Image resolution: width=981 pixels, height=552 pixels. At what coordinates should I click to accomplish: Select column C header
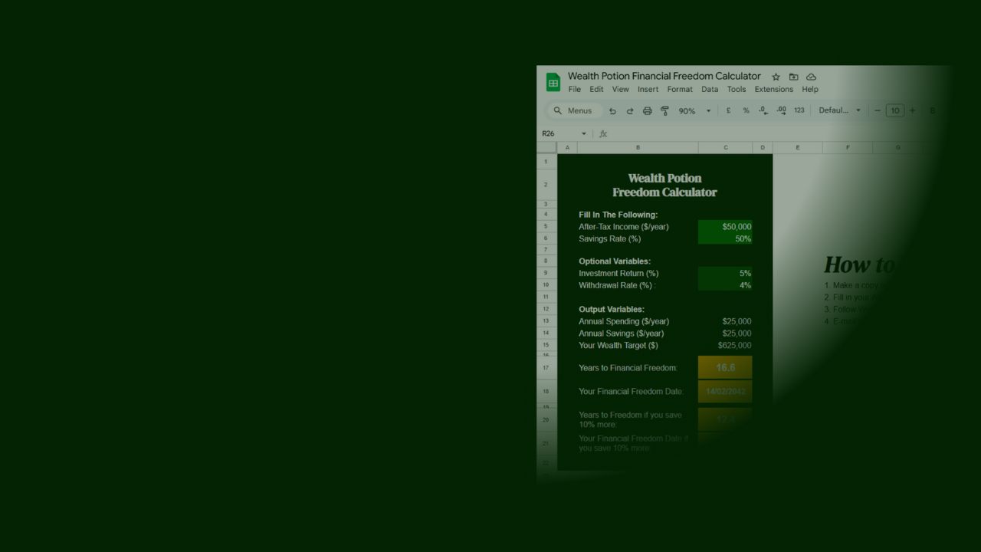[725, 147]
